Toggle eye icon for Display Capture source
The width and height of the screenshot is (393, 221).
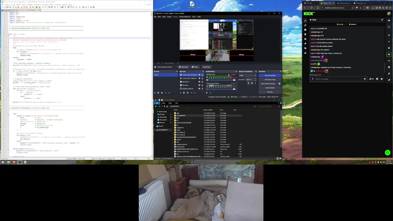199,89
